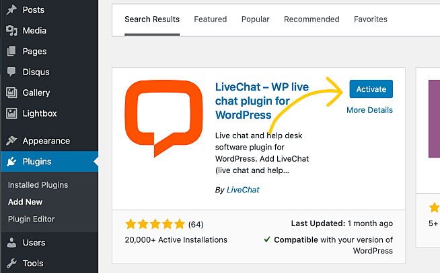Click the Lightbox icon in sidebar

[x=11, y=113]
